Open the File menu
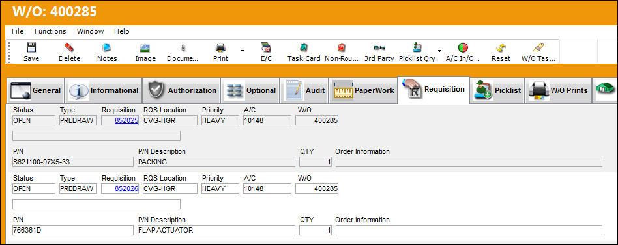Viewport: 618px width, 245px height. click(x=18, y=31)
